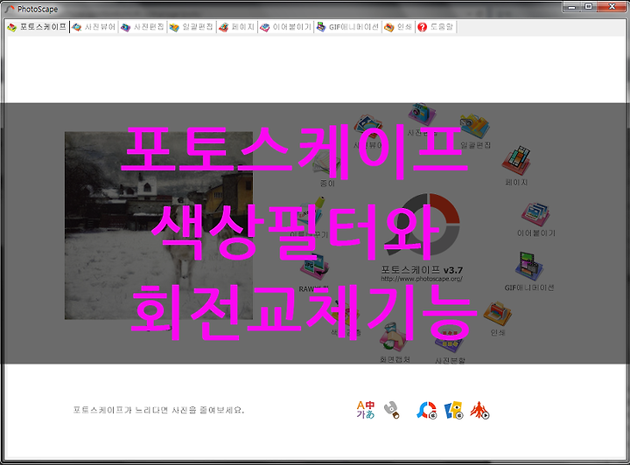Screen dimensions: 630x465
Task: Switch to the 사진편집 tab
Action: pos(143,27)
